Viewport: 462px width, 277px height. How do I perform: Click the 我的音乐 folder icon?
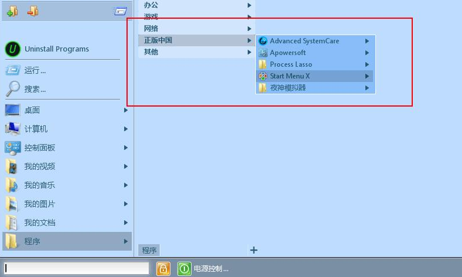tap(12, 186)
